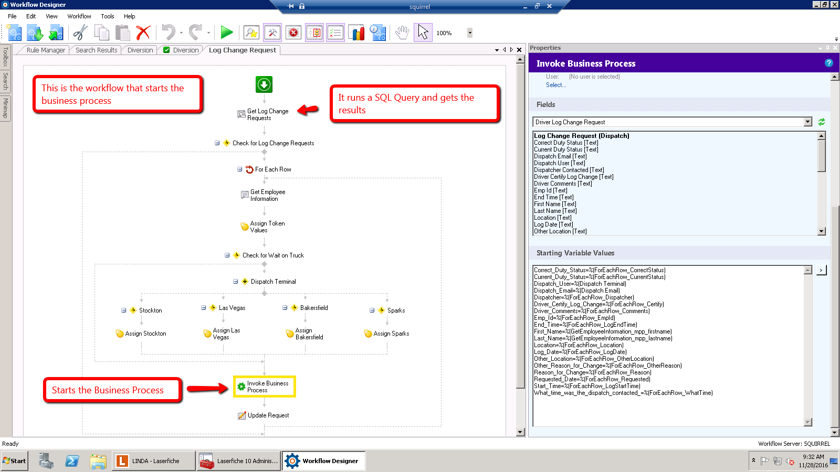
Task: Click the Undo arrow icon
Action: (x=168, y=33)
